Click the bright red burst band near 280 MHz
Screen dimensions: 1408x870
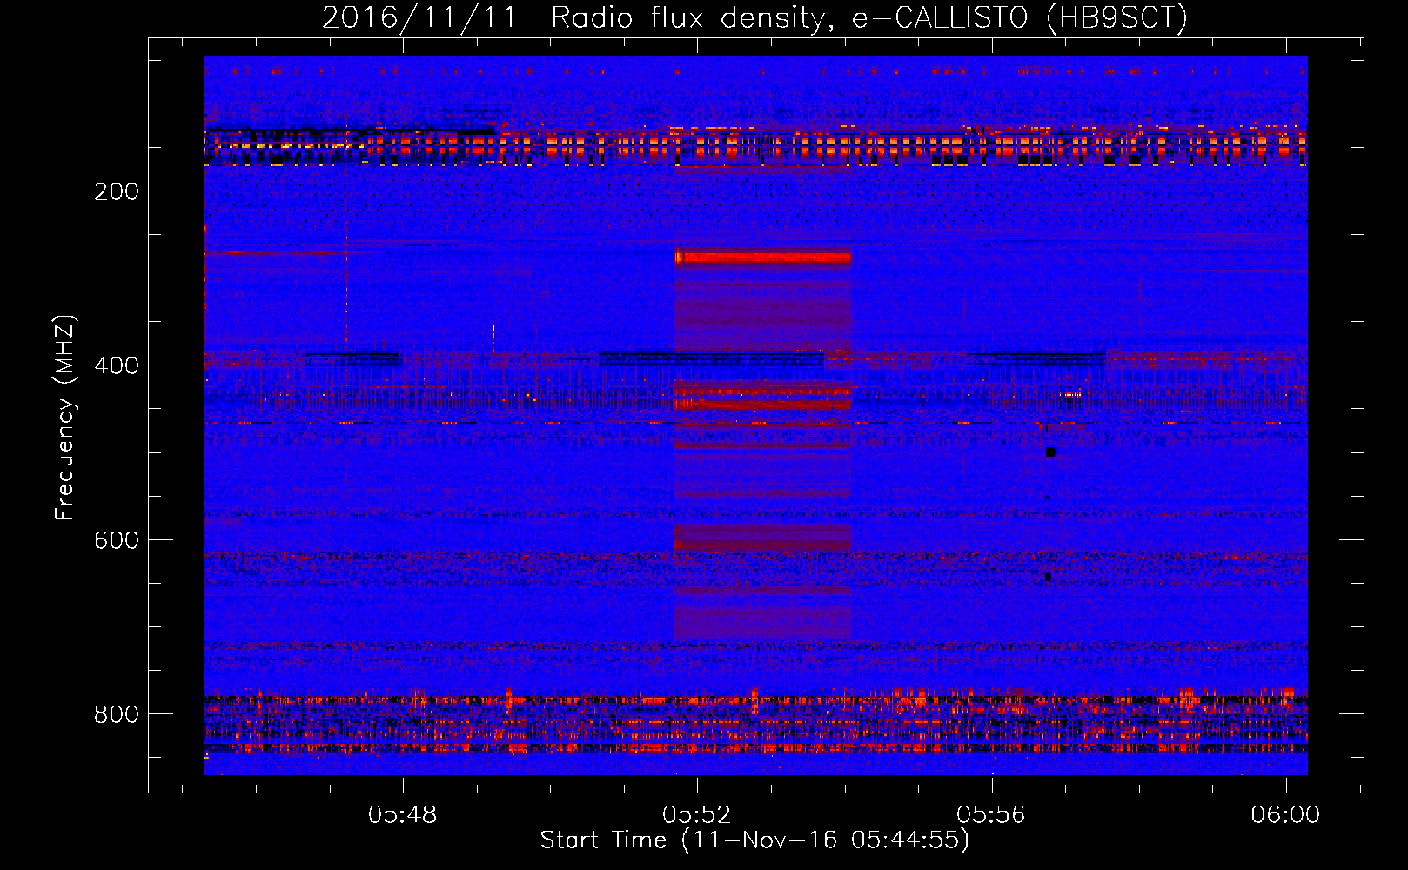762,258
